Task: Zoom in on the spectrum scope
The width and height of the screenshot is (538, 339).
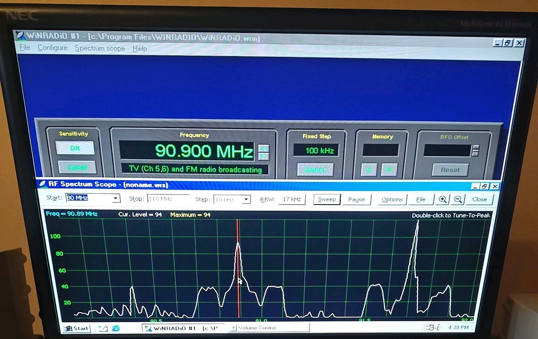Action: click(442, 199)
